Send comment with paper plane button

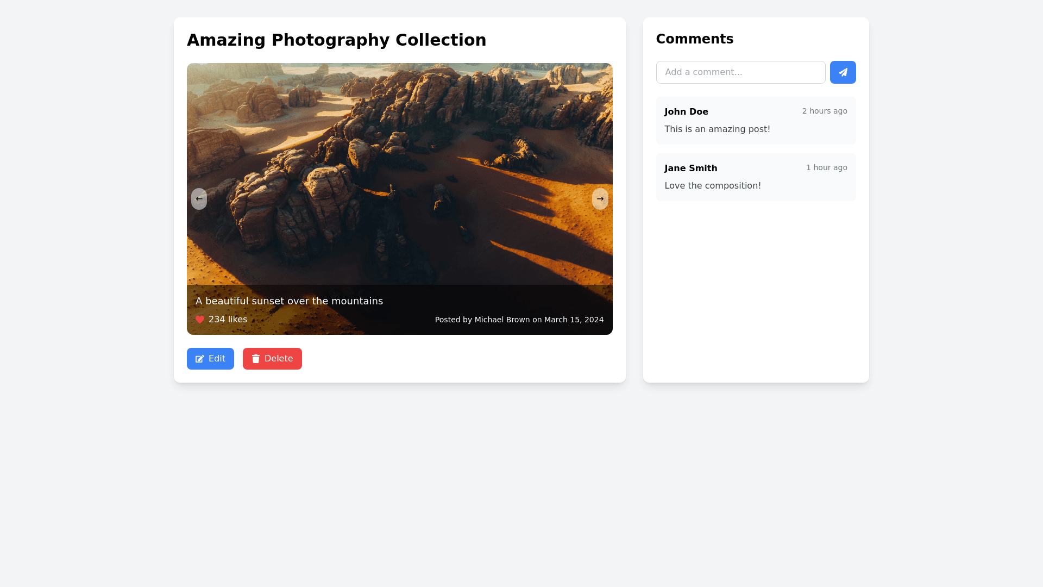(x=843, y=72)
